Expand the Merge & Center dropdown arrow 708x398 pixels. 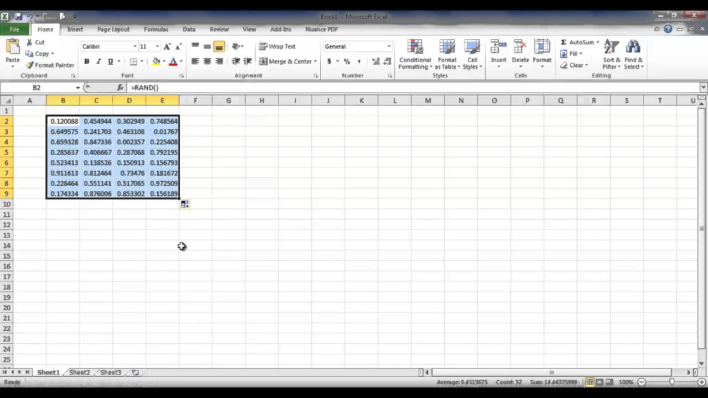(315, 61)
